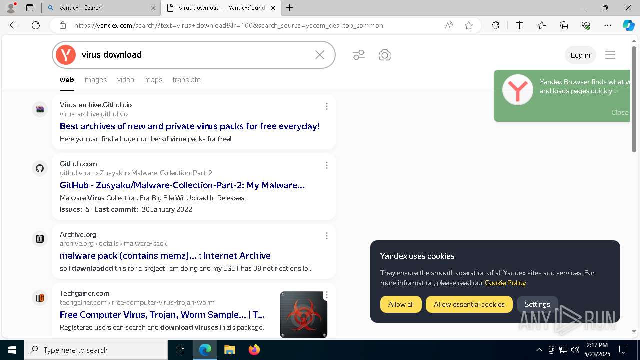The image size is (640, 360).
Task: Close the 'yandex - Search' tab
Action: [153, 8]
